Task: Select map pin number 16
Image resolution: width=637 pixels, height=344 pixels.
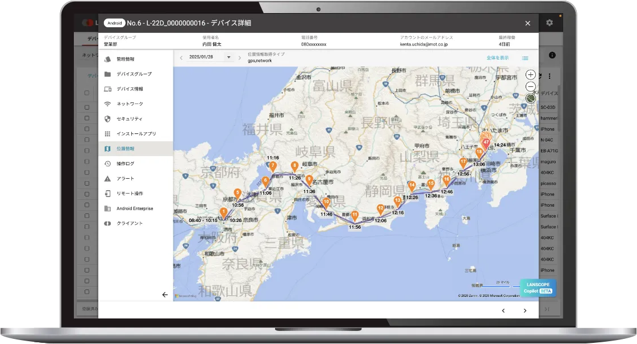Action: 447,181
